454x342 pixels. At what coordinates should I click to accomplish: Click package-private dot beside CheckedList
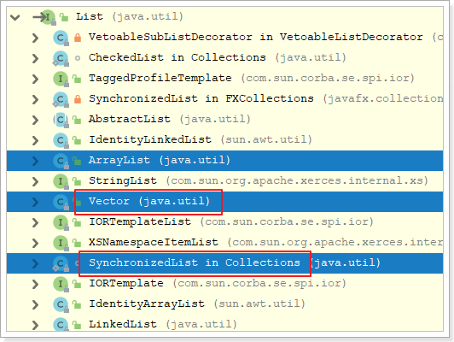coord(78,58)
